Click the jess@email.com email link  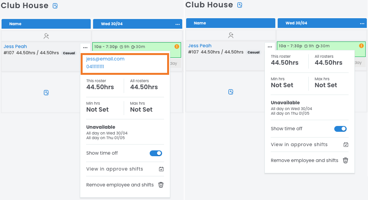click(x=105, y=59)
